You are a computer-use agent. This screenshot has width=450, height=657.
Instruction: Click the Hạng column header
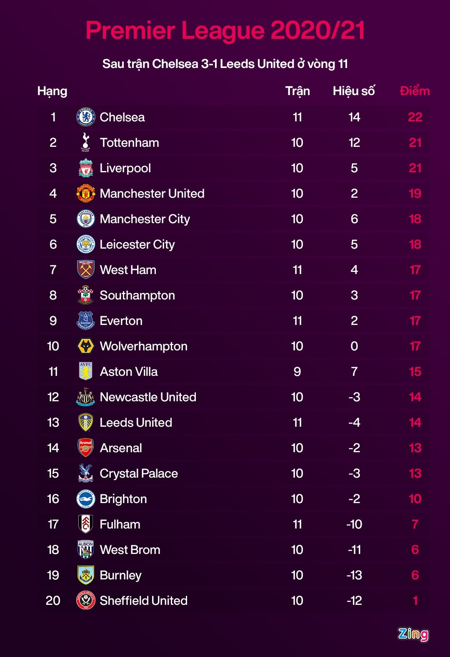[x=52, y=91]
